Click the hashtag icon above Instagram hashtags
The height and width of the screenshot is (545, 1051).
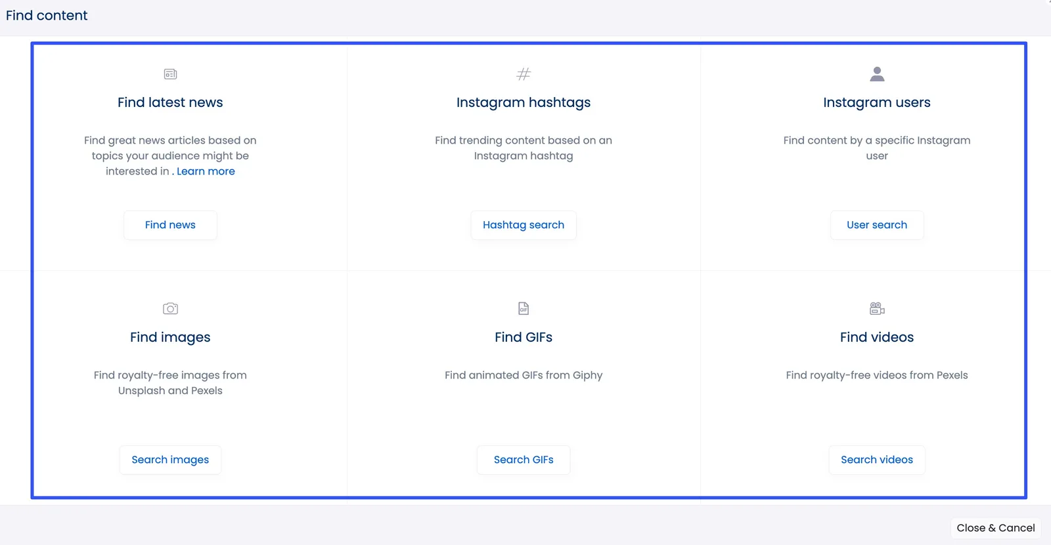[524, 73]
